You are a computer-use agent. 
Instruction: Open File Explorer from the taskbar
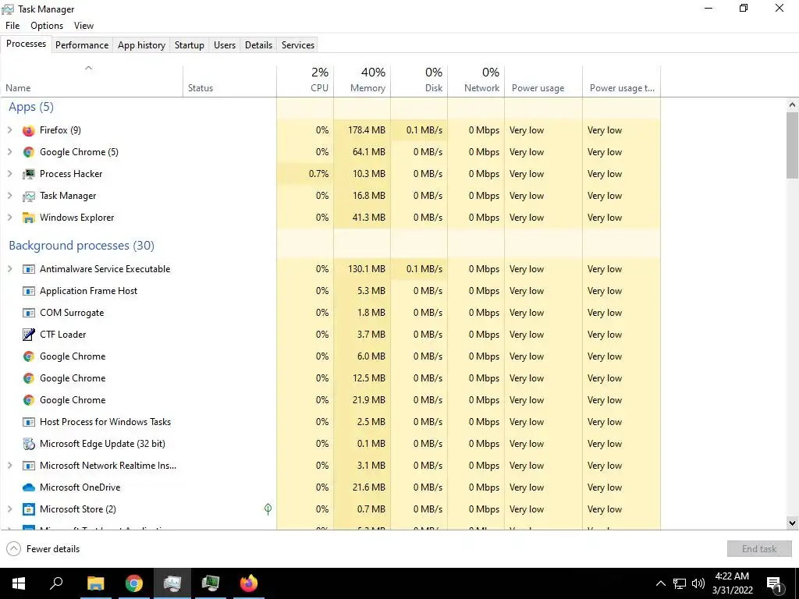point(95,583)
